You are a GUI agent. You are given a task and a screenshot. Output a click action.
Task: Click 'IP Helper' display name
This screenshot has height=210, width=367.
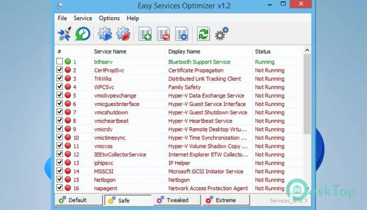coord(179,163)
